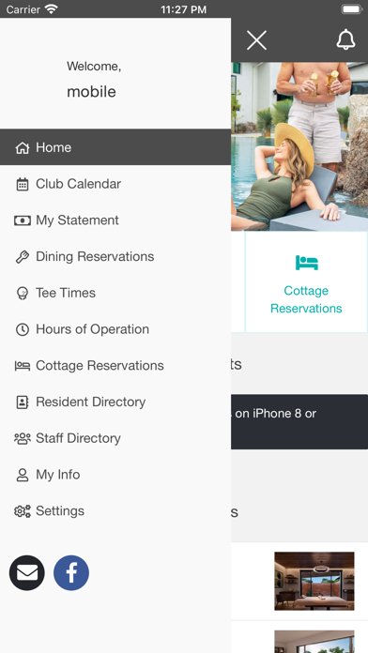The image size is (368, 653).
Task: Open Tee Times menu item
Action: (115, 293)
